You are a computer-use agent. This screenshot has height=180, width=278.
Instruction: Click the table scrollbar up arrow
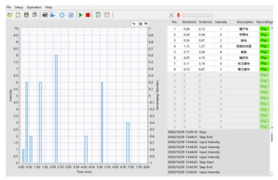[272, 28]
